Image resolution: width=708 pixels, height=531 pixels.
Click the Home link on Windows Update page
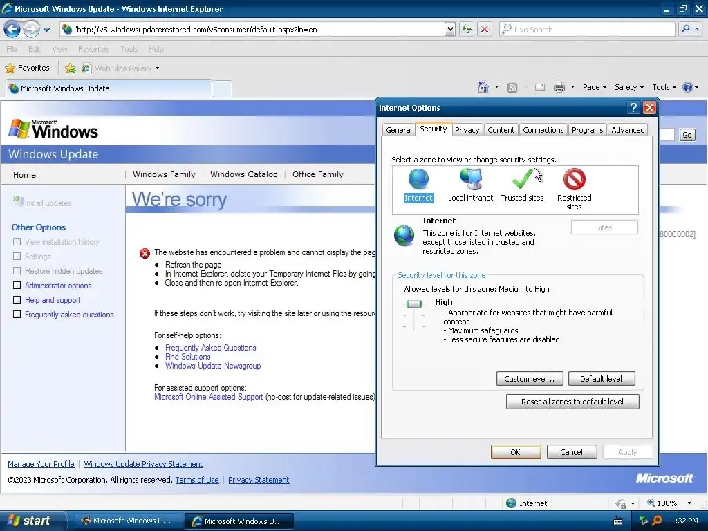coord(24,175)
